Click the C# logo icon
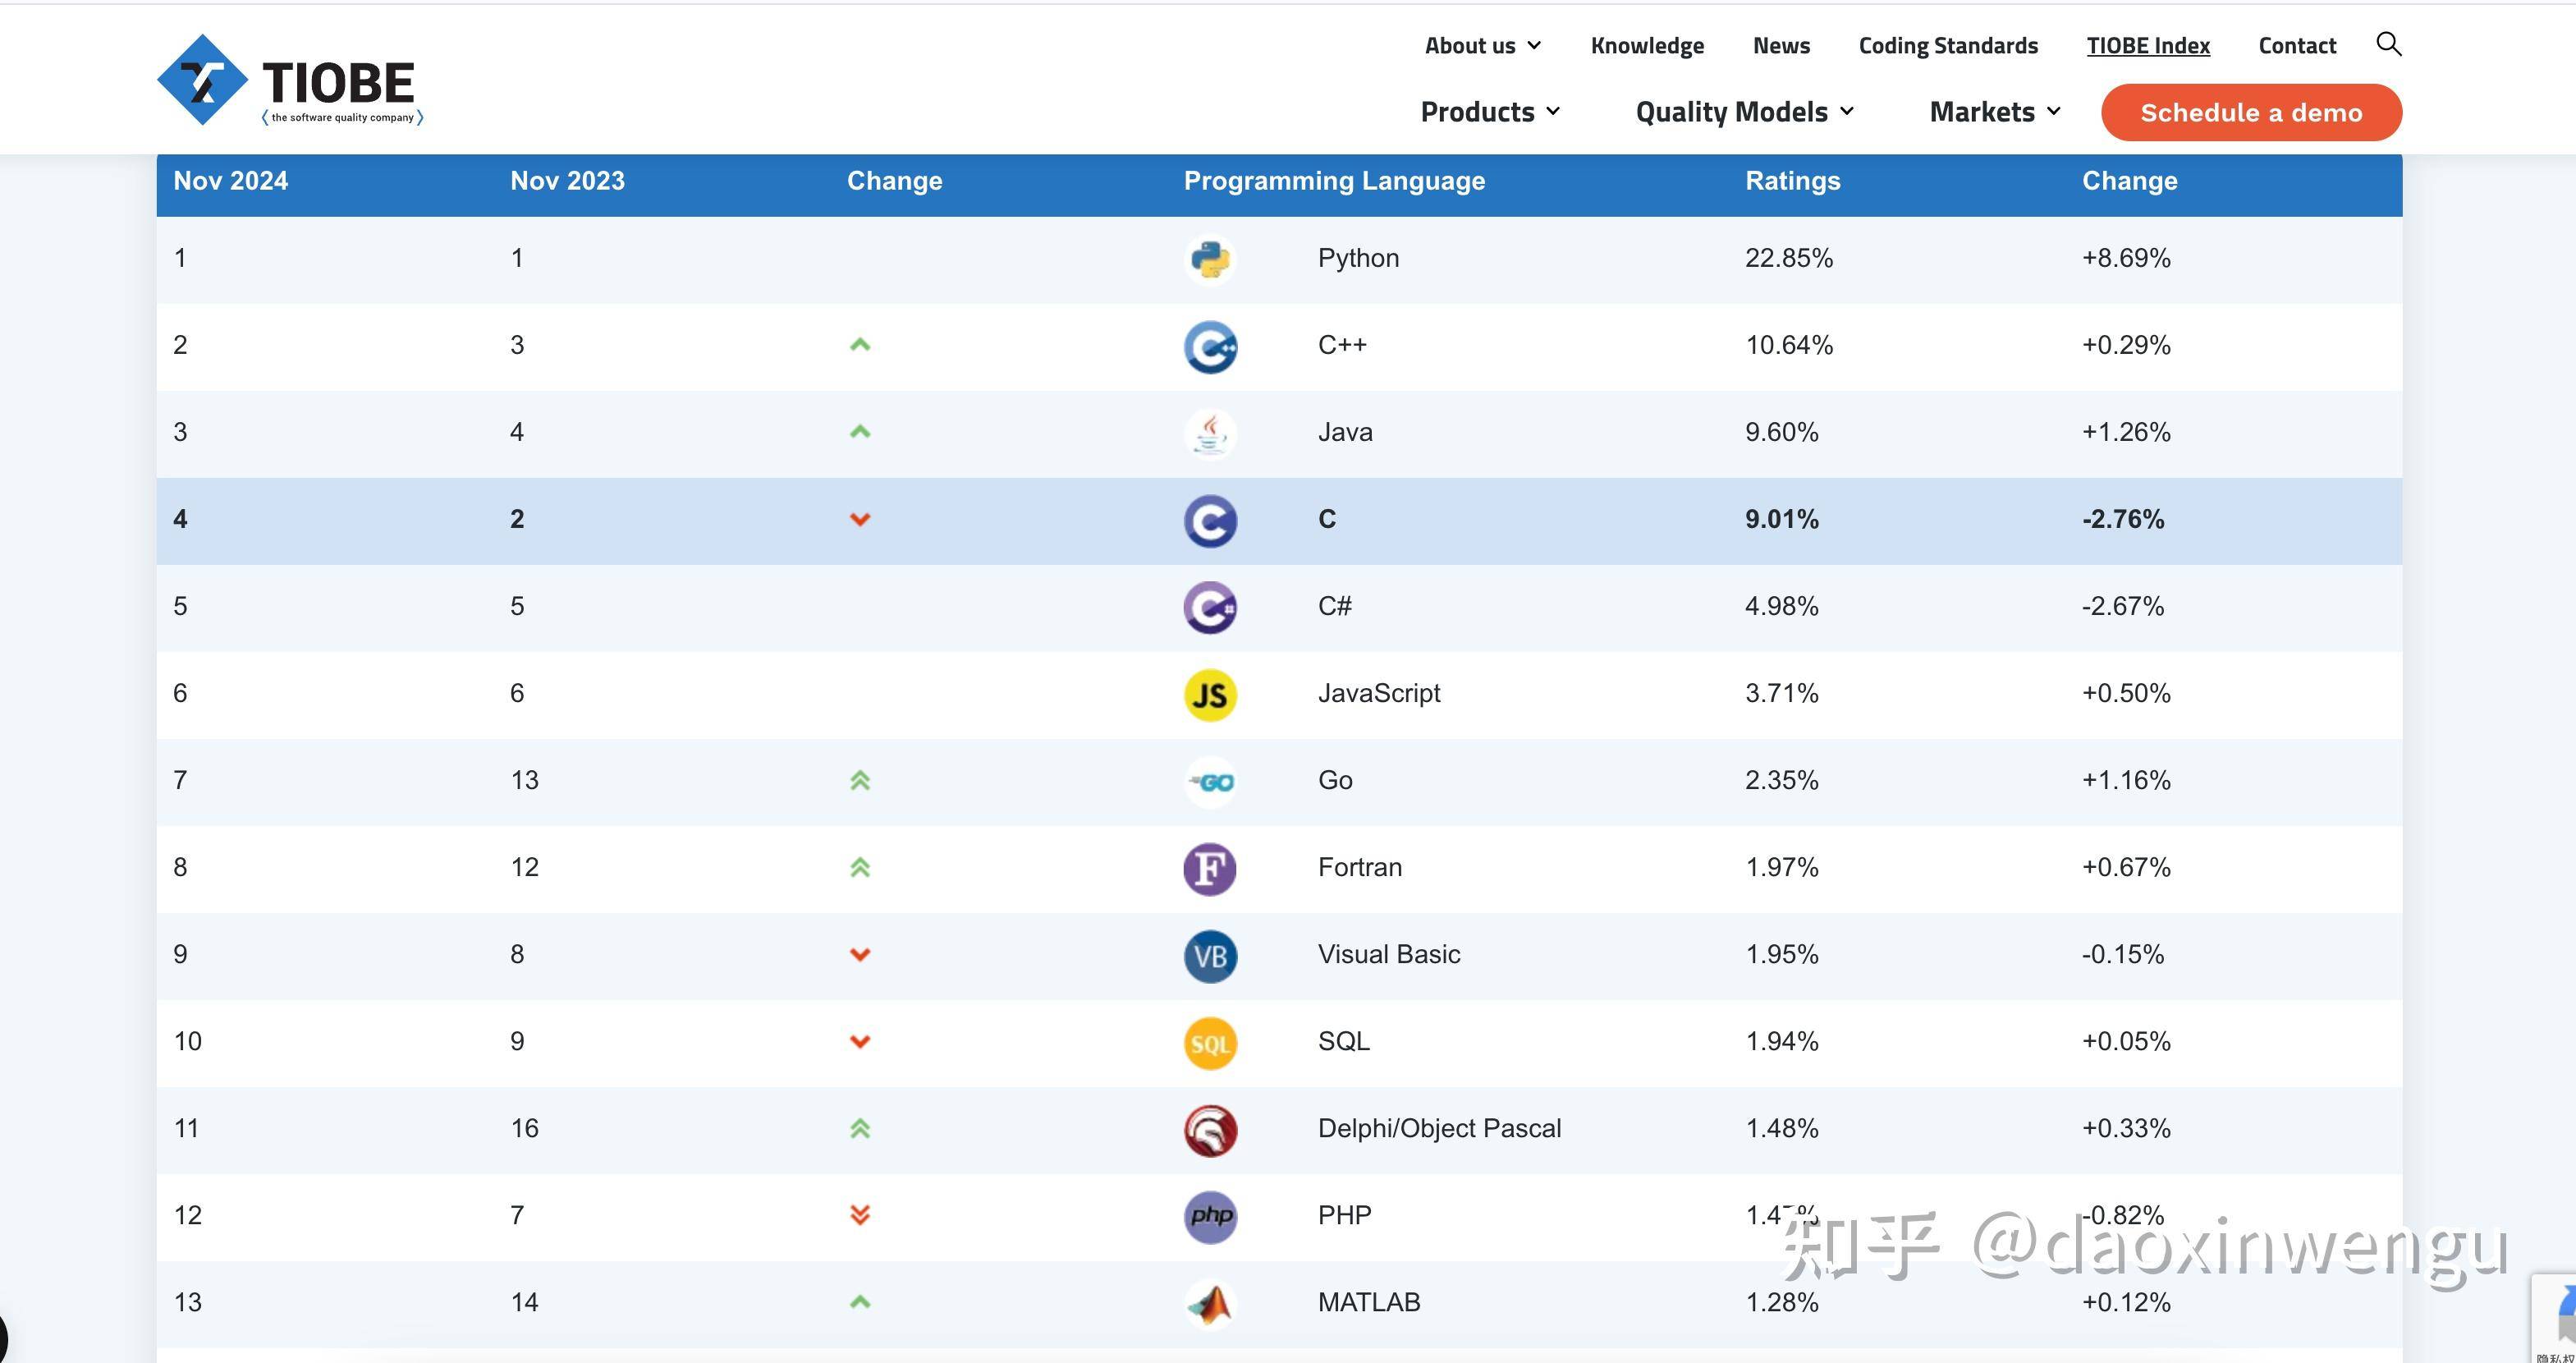 pyautogui.click(x=1210, y=607)
